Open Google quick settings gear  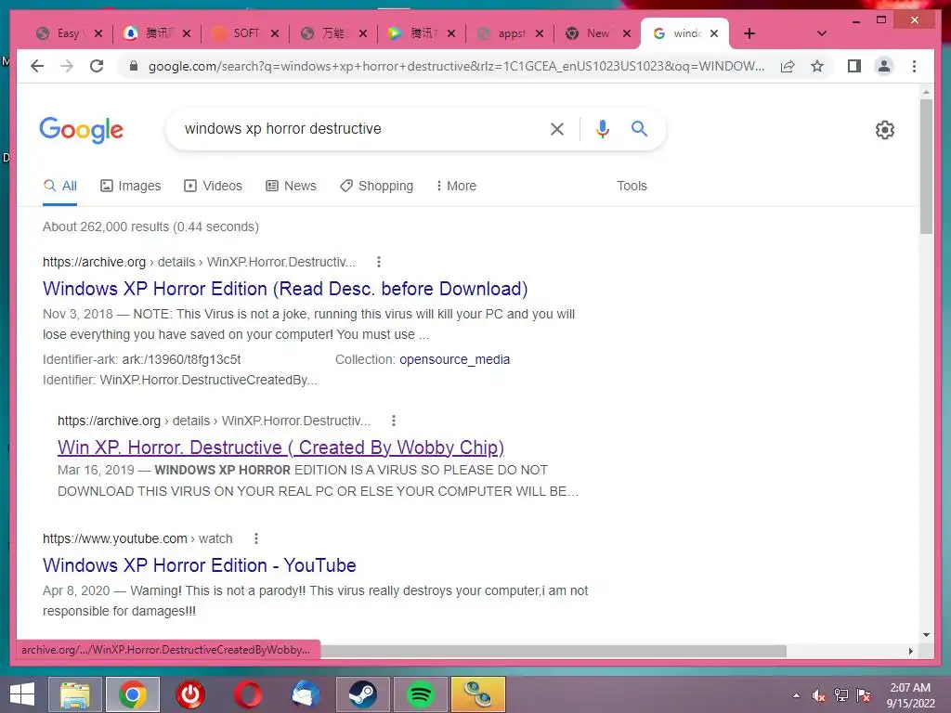click(x=885, y=130)
